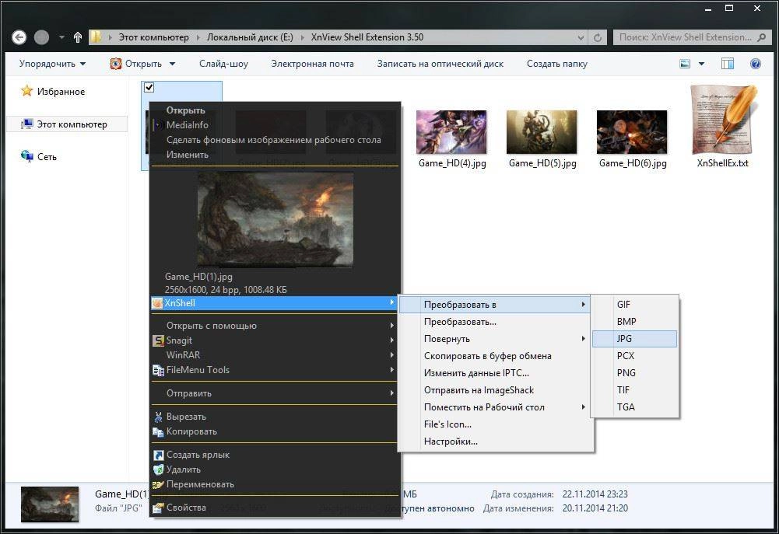
Task: Click Изменить данные IPTC...
Action: click(x=495, y=372)
